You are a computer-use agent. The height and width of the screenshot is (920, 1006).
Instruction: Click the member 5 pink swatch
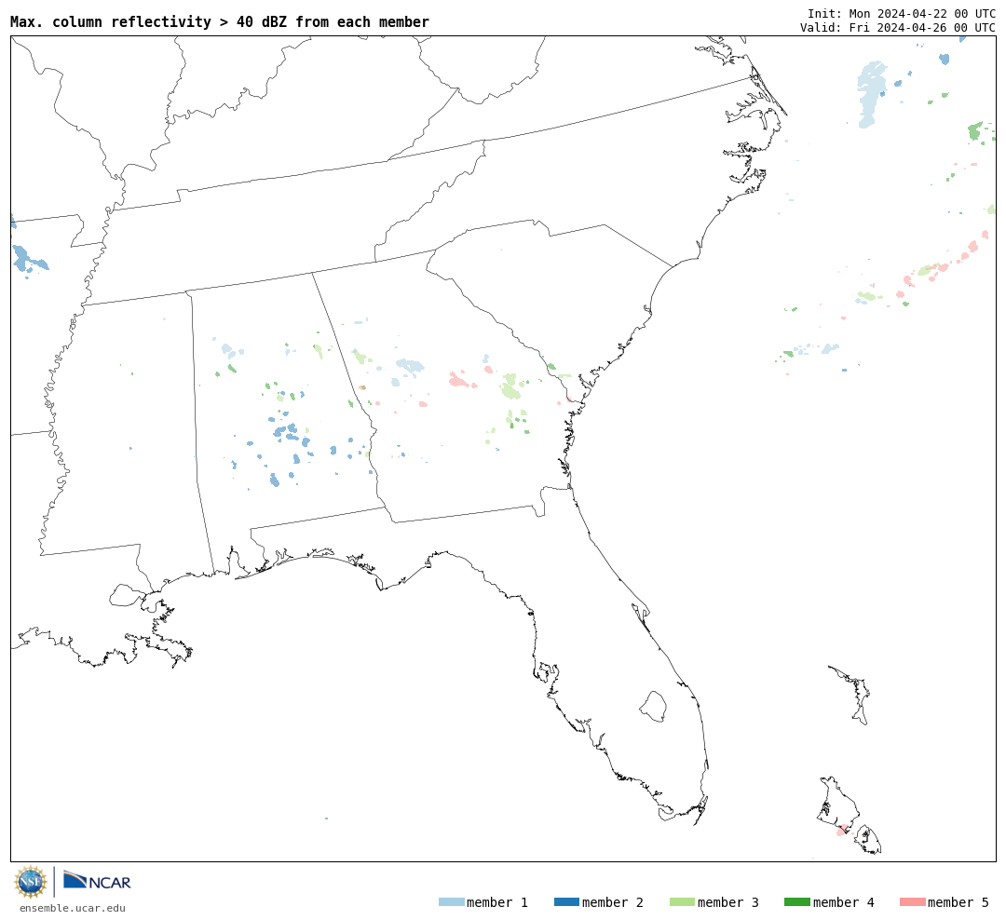coord(912,902)
